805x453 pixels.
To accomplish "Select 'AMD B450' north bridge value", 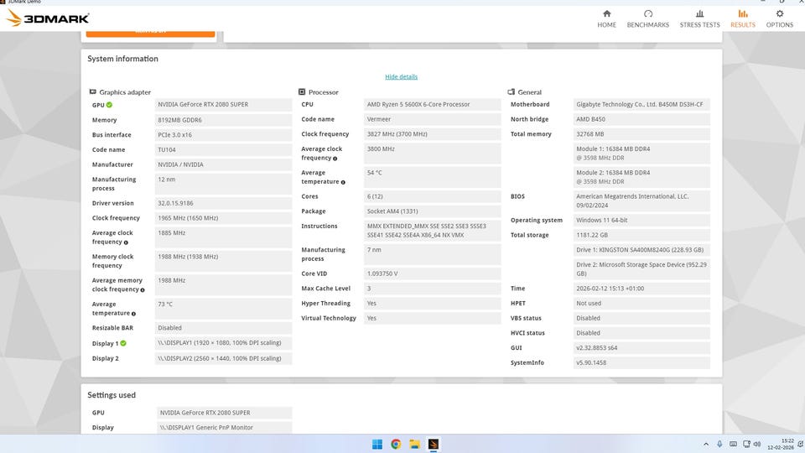I will coord(641,119).
